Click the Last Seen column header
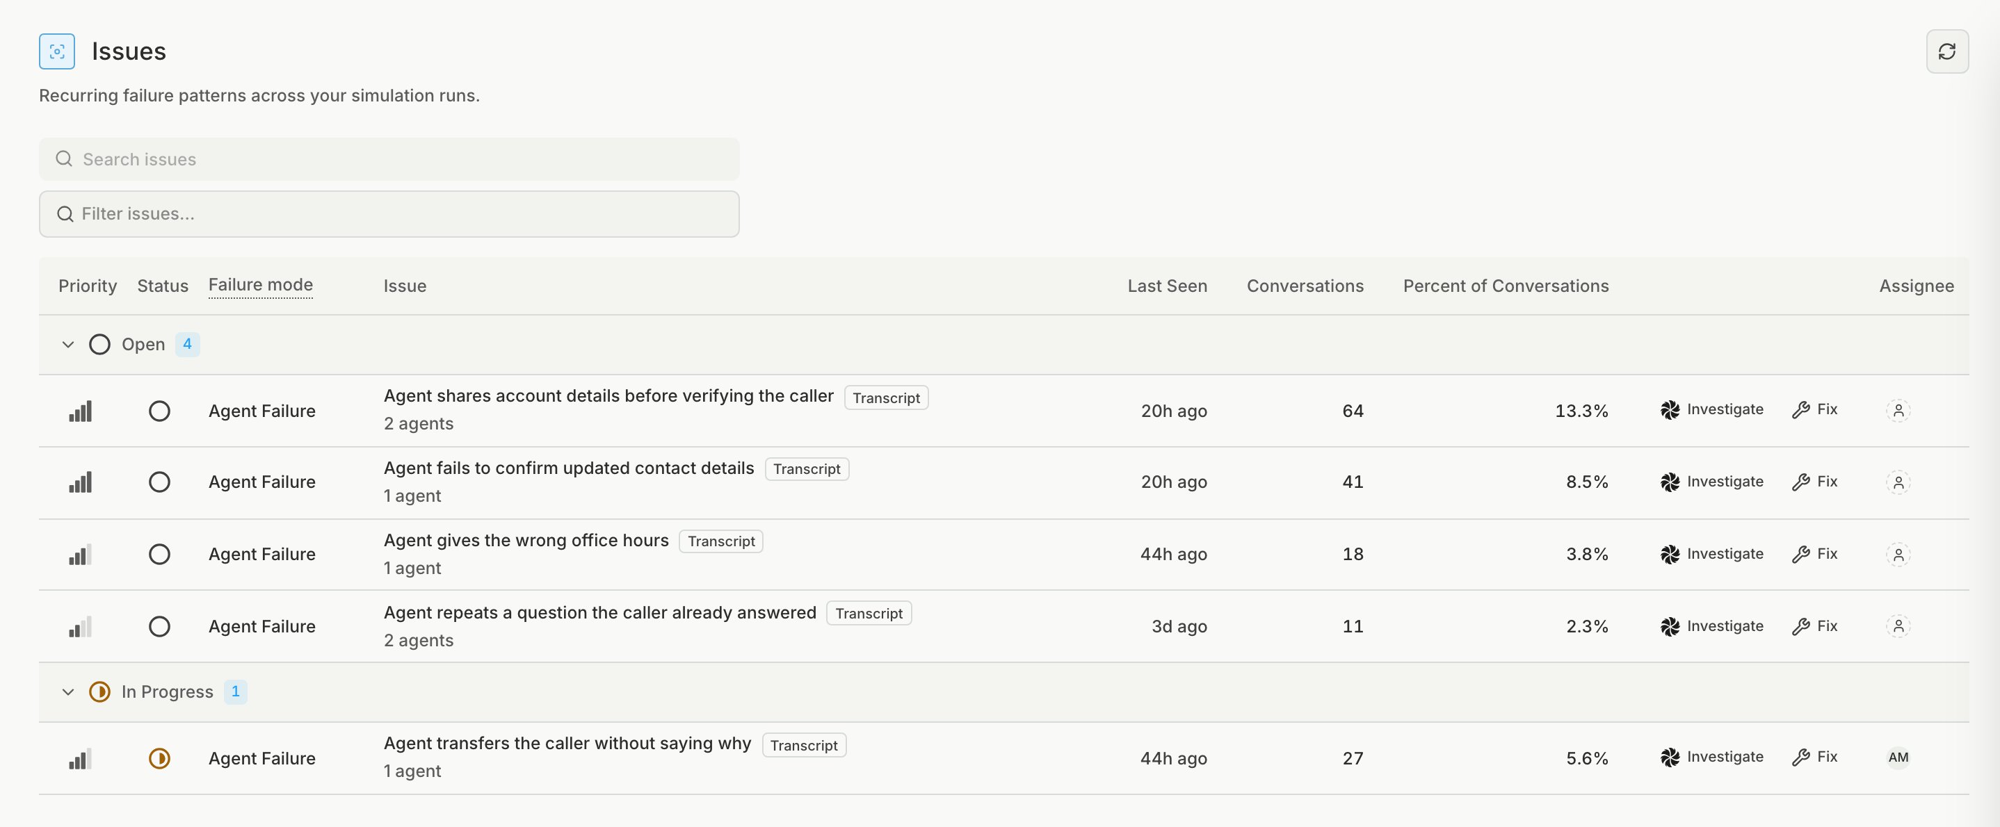This screenshot has height=827, width=2000. (x=1167, y=286)
